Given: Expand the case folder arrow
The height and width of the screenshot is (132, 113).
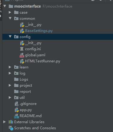Looking at the screenshot, I should tap(10, 12).
